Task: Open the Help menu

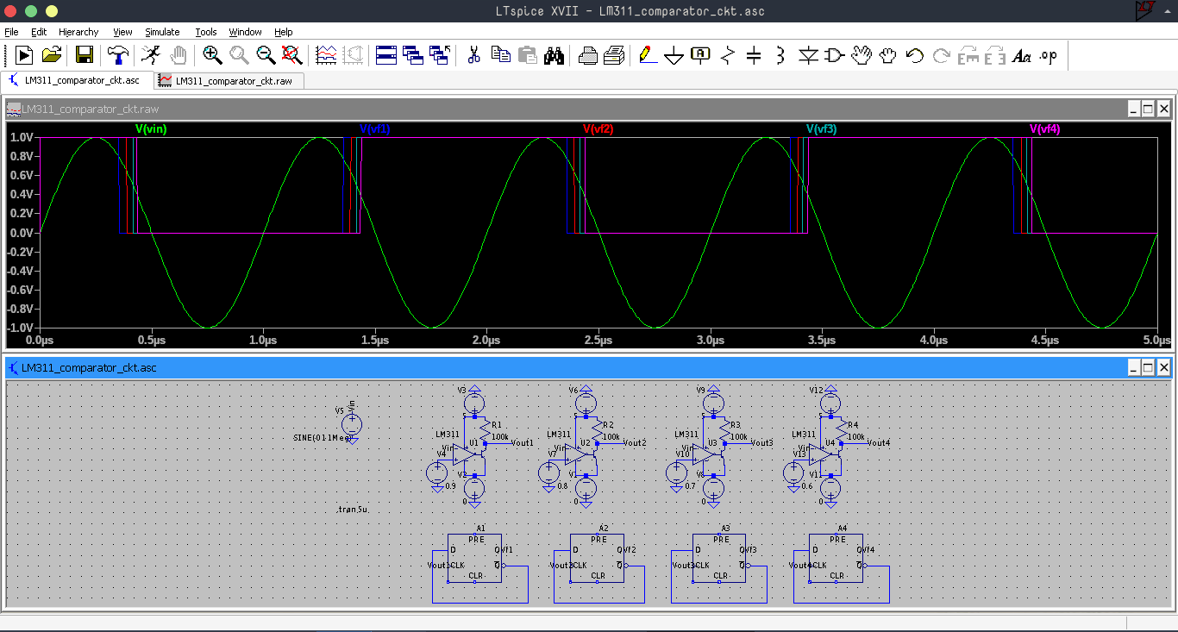Action: (x=284, y=32)
